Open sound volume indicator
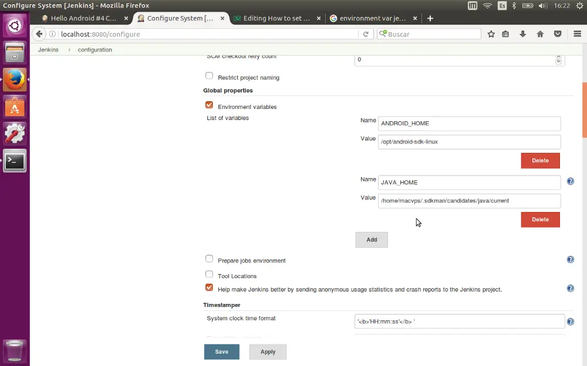 coord(543,6)
